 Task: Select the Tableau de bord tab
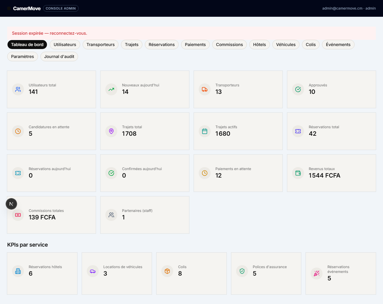(27, 45)
